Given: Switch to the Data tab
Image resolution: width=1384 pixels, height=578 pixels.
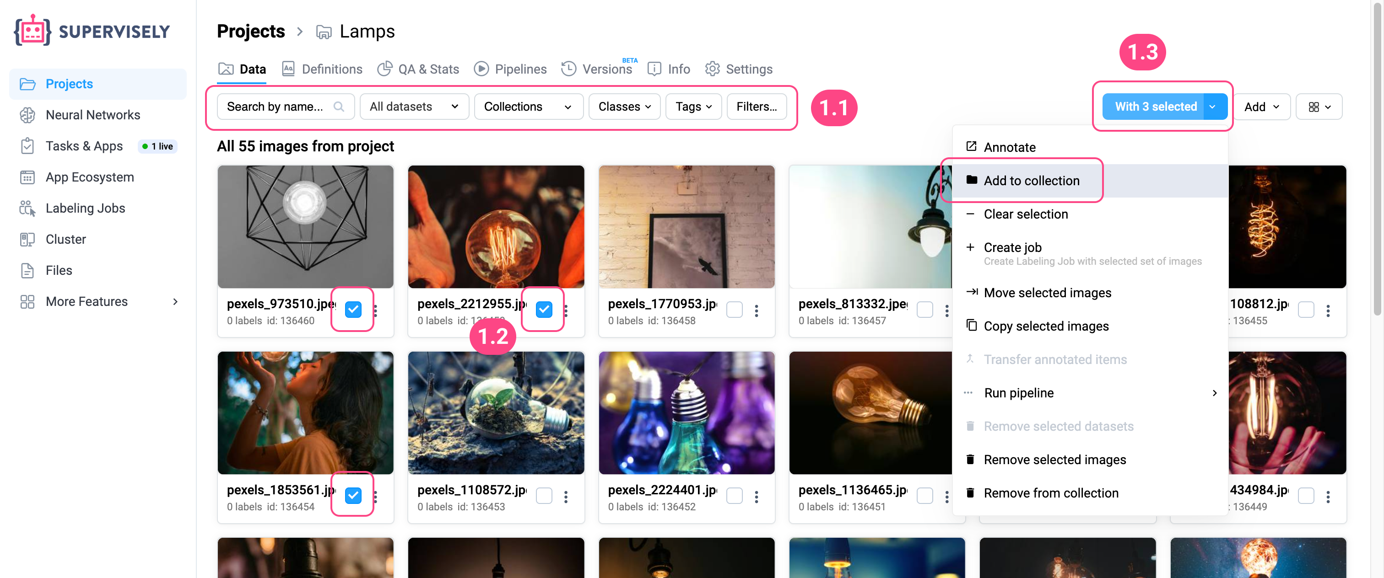Looking at the screenshot, I should tap(242, 69).
